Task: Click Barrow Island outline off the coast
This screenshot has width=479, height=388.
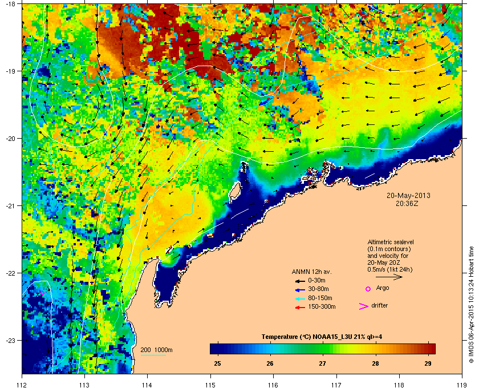Action: coord(234,191)
